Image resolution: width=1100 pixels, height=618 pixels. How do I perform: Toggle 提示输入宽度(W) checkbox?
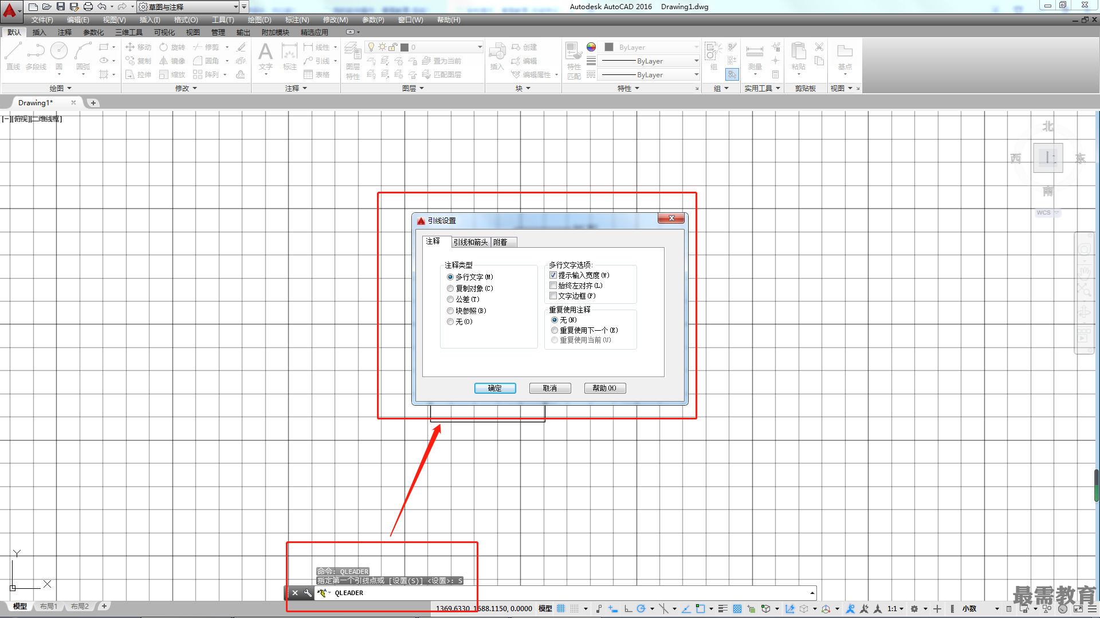553,275
